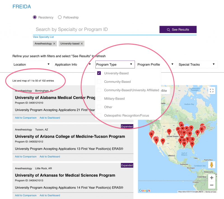Image resolution: width=224 pixels, height=199 pixels.
Task: Check the Community-Based checkbox
Action: tap(99, 82)
